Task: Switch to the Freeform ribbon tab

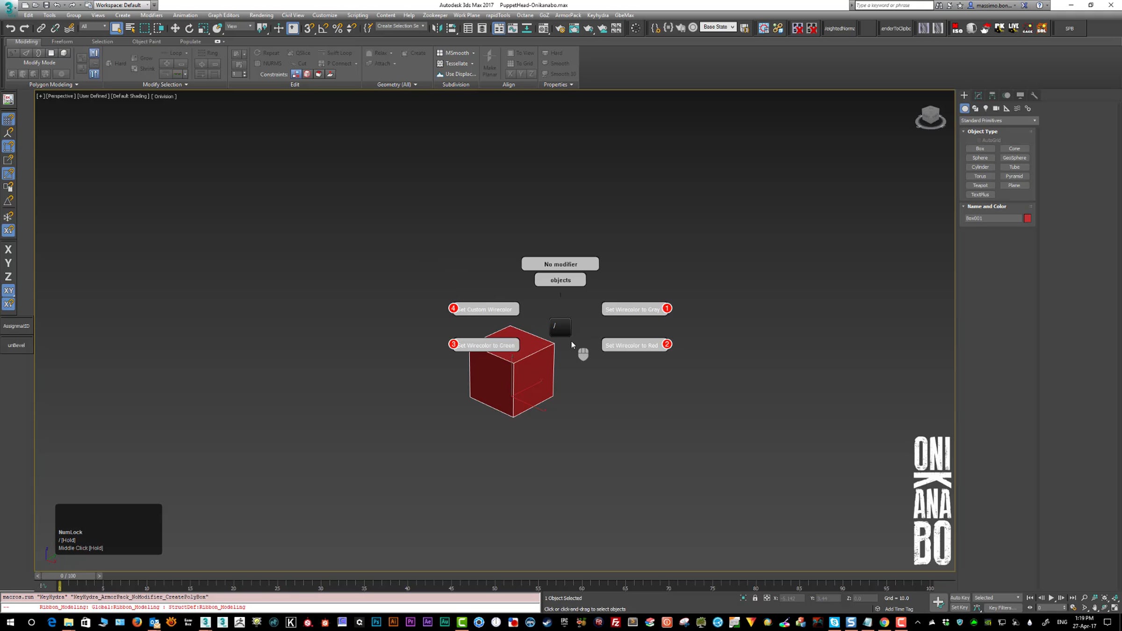Action: pyautogui.click(x=62, y=42)
